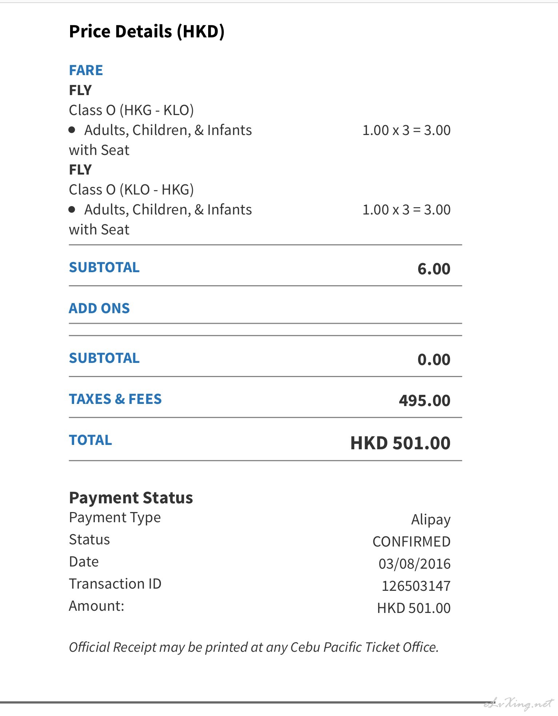Click the fare SUBTOTAL 6.00 value
Viewport: 558px width, 716px height.
(x=434, y=269)
